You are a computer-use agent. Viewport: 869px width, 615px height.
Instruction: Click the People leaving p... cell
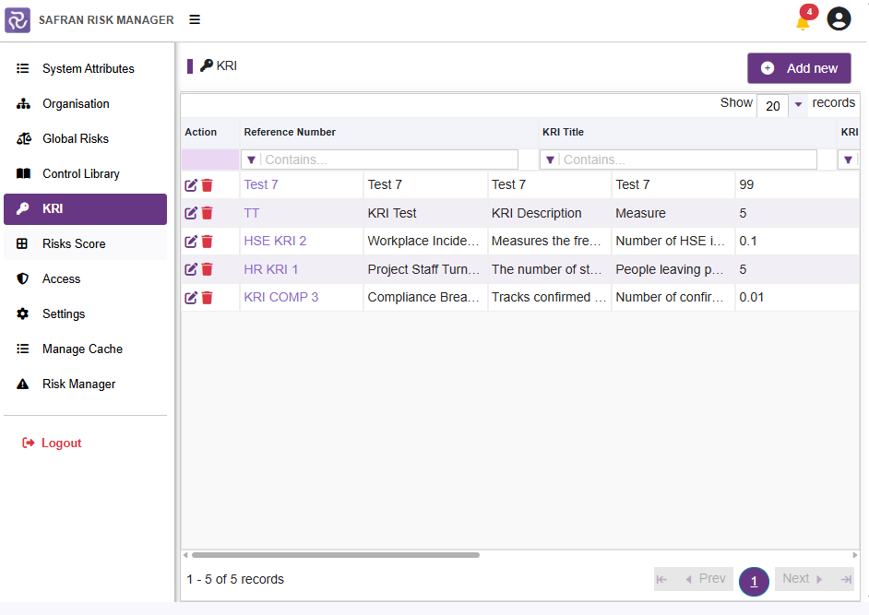(x=673, y=269)
